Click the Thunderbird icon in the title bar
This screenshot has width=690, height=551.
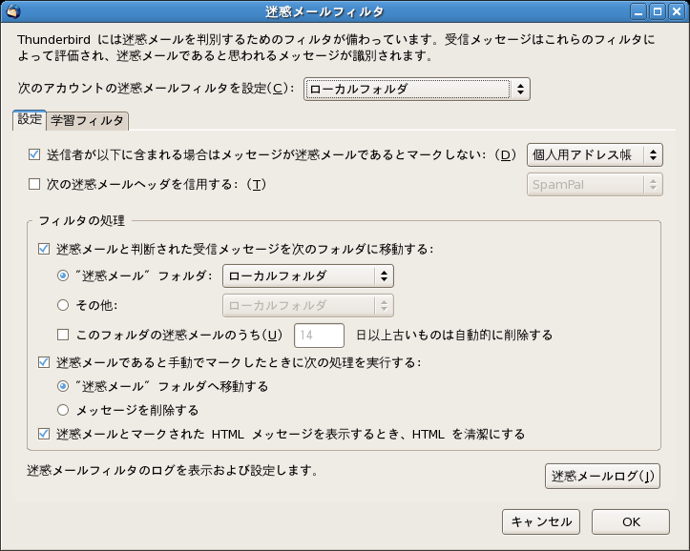coord(13,11)
